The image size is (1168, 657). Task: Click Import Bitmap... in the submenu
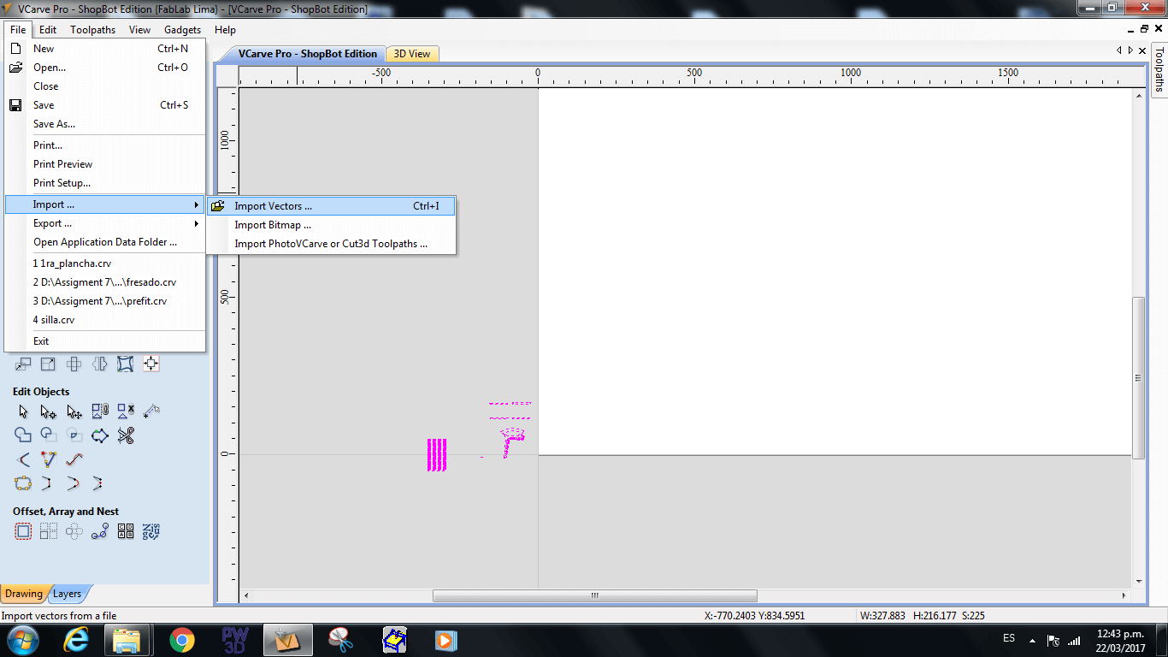(x=332, y=225)
